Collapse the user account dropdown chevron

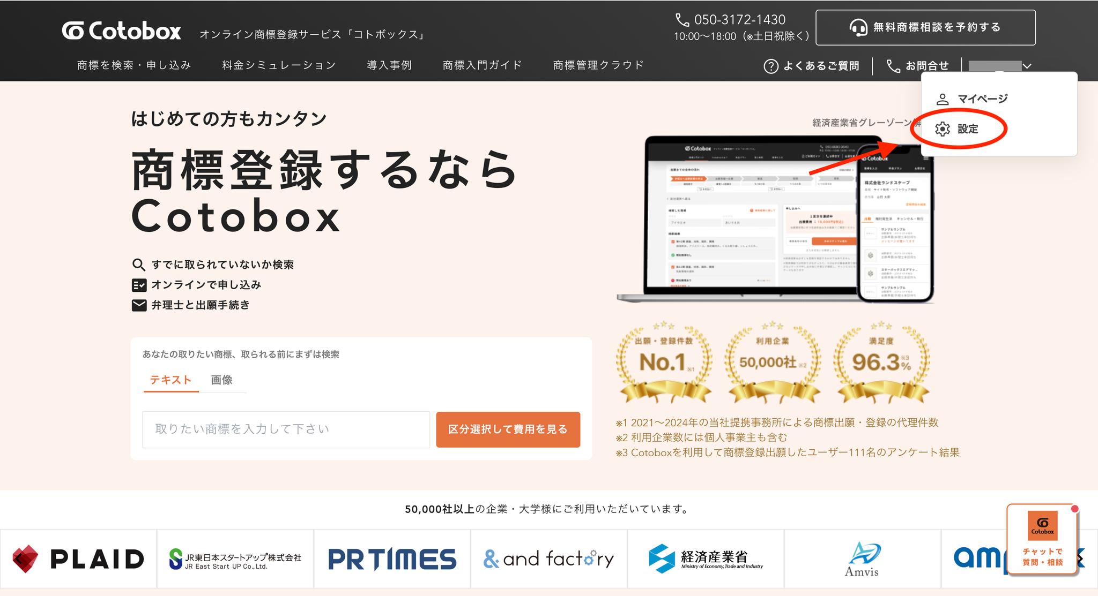click(x=1027, y=66)
